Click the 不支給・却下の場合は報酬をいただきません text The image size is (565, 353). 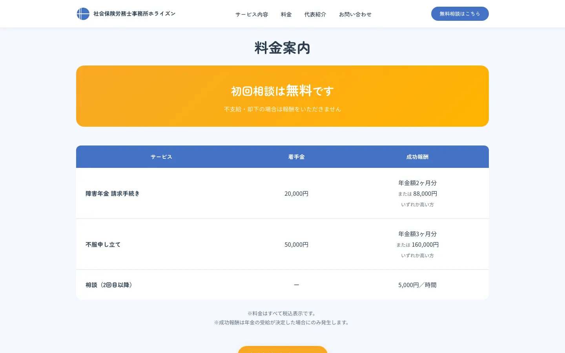(x=282, y=109)
